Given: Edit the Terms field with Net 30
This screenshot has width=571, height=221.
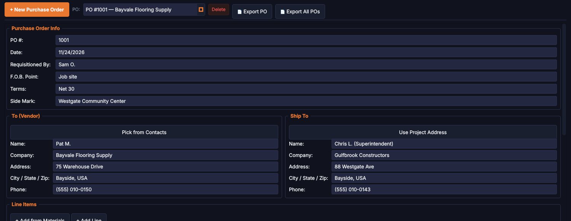Looking at the screenshot, I should [x=306, y=89].
